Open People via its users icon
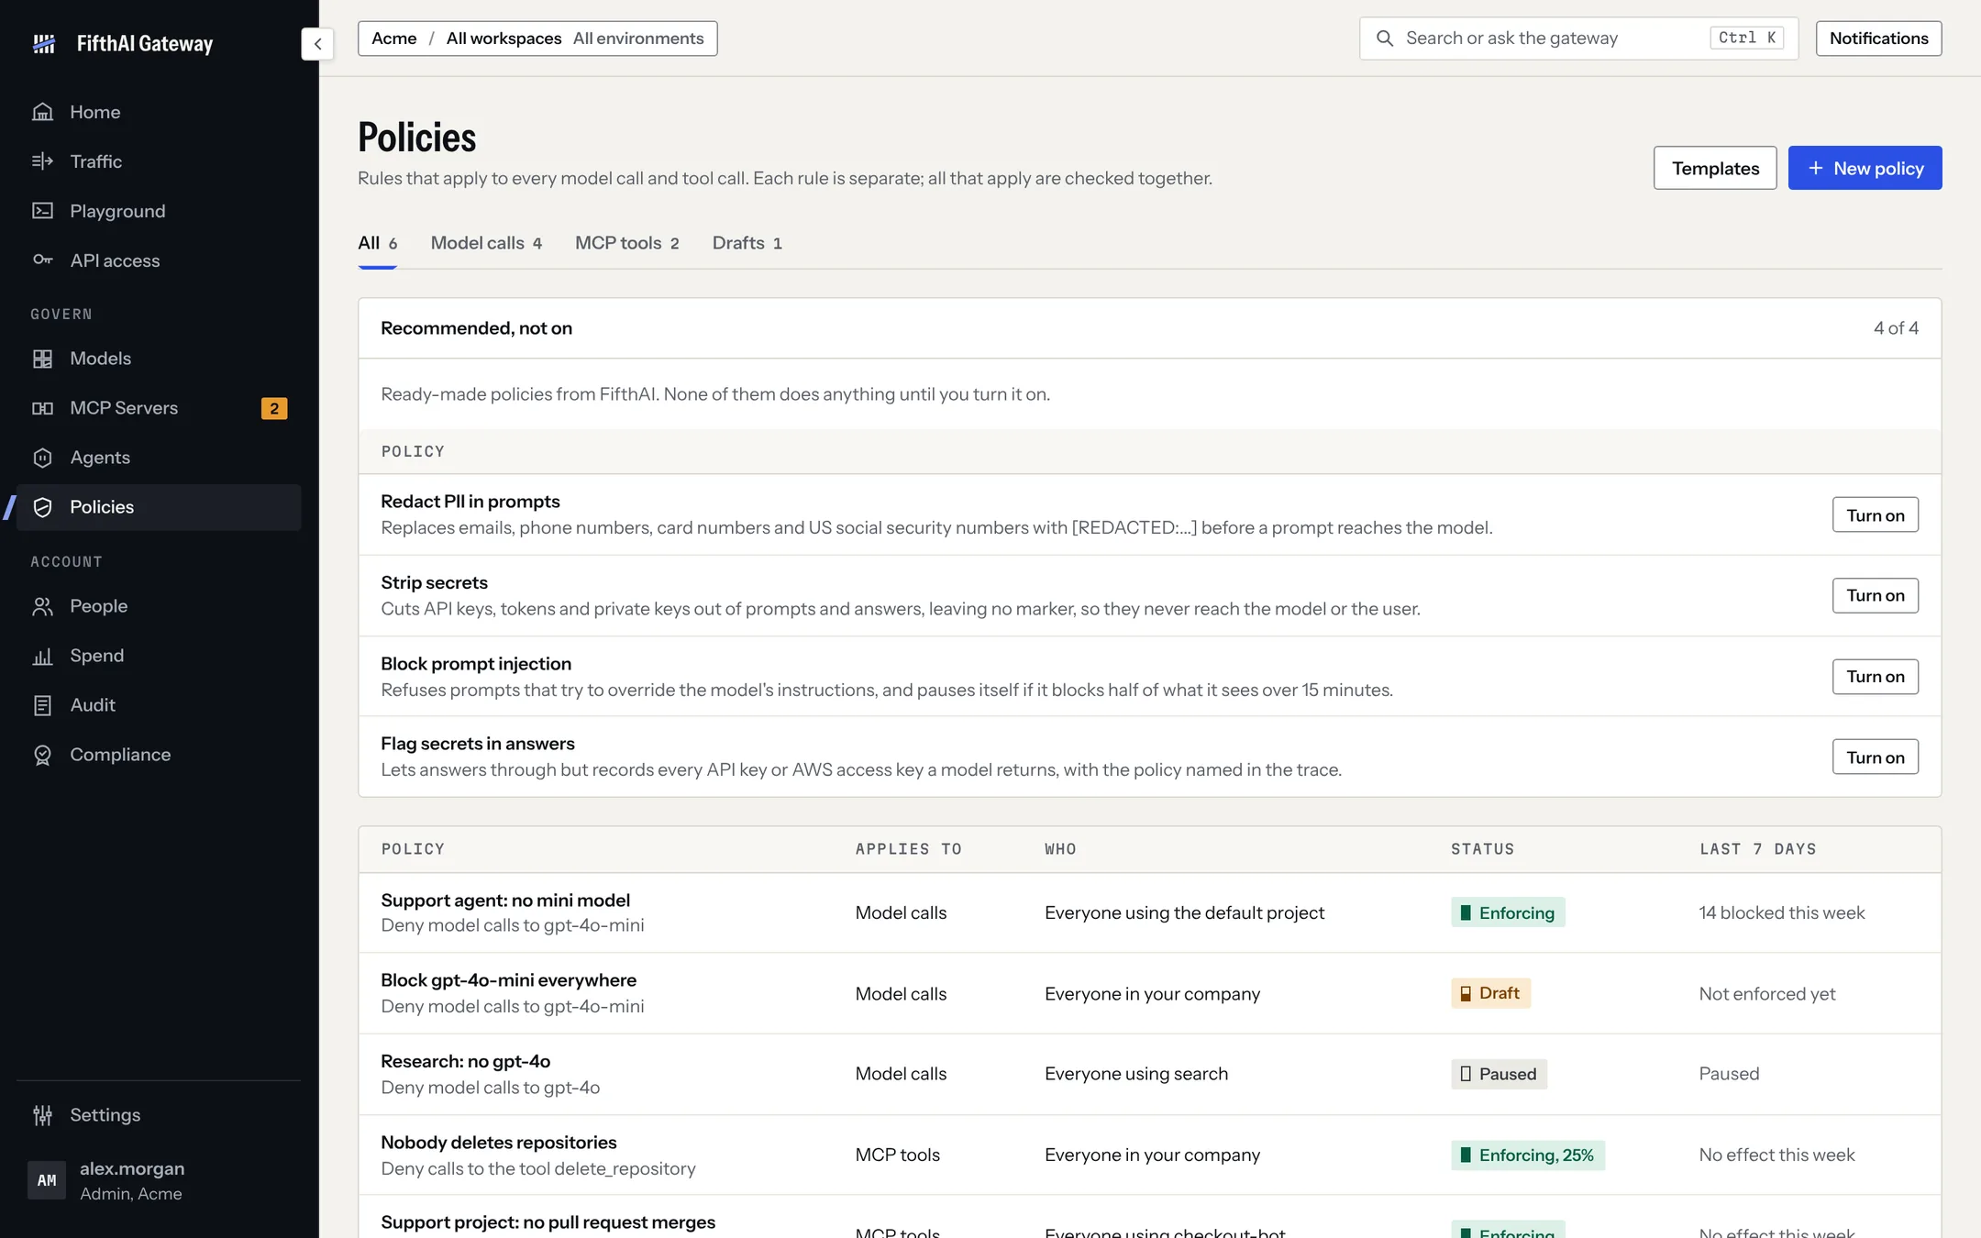 [42, 606]
